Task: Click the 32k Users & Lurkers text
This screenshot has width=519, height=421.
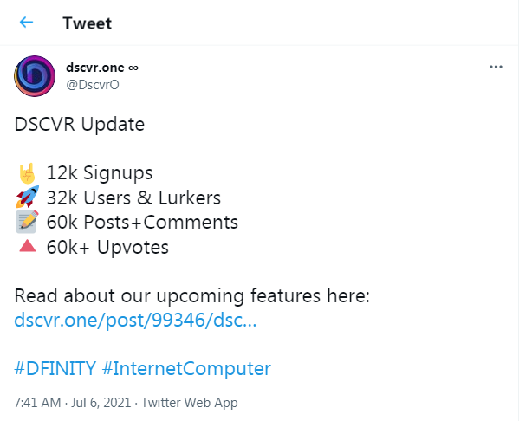Action: (133, 198)
